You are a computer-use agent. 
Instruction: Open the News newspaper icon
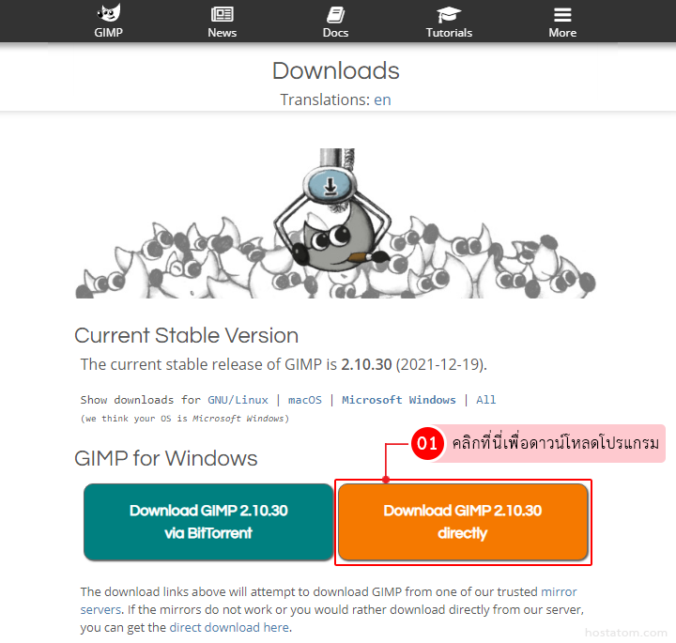point(222,14)
